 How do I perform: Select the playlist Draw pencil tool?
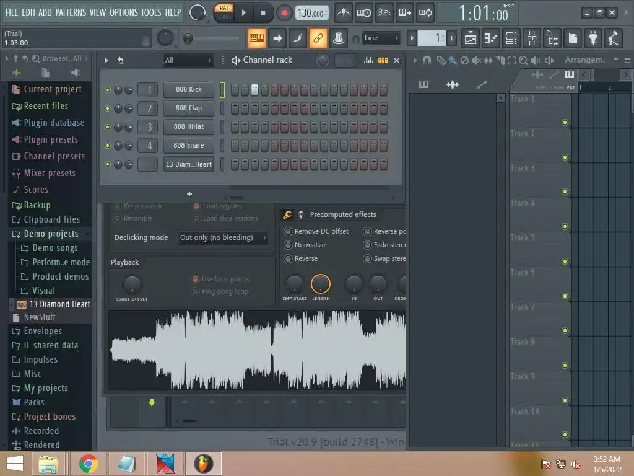pos(441,61)
